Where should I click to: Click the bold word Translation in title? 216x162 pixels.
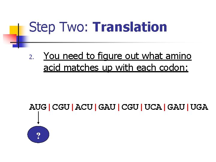[x=130, y=27]
